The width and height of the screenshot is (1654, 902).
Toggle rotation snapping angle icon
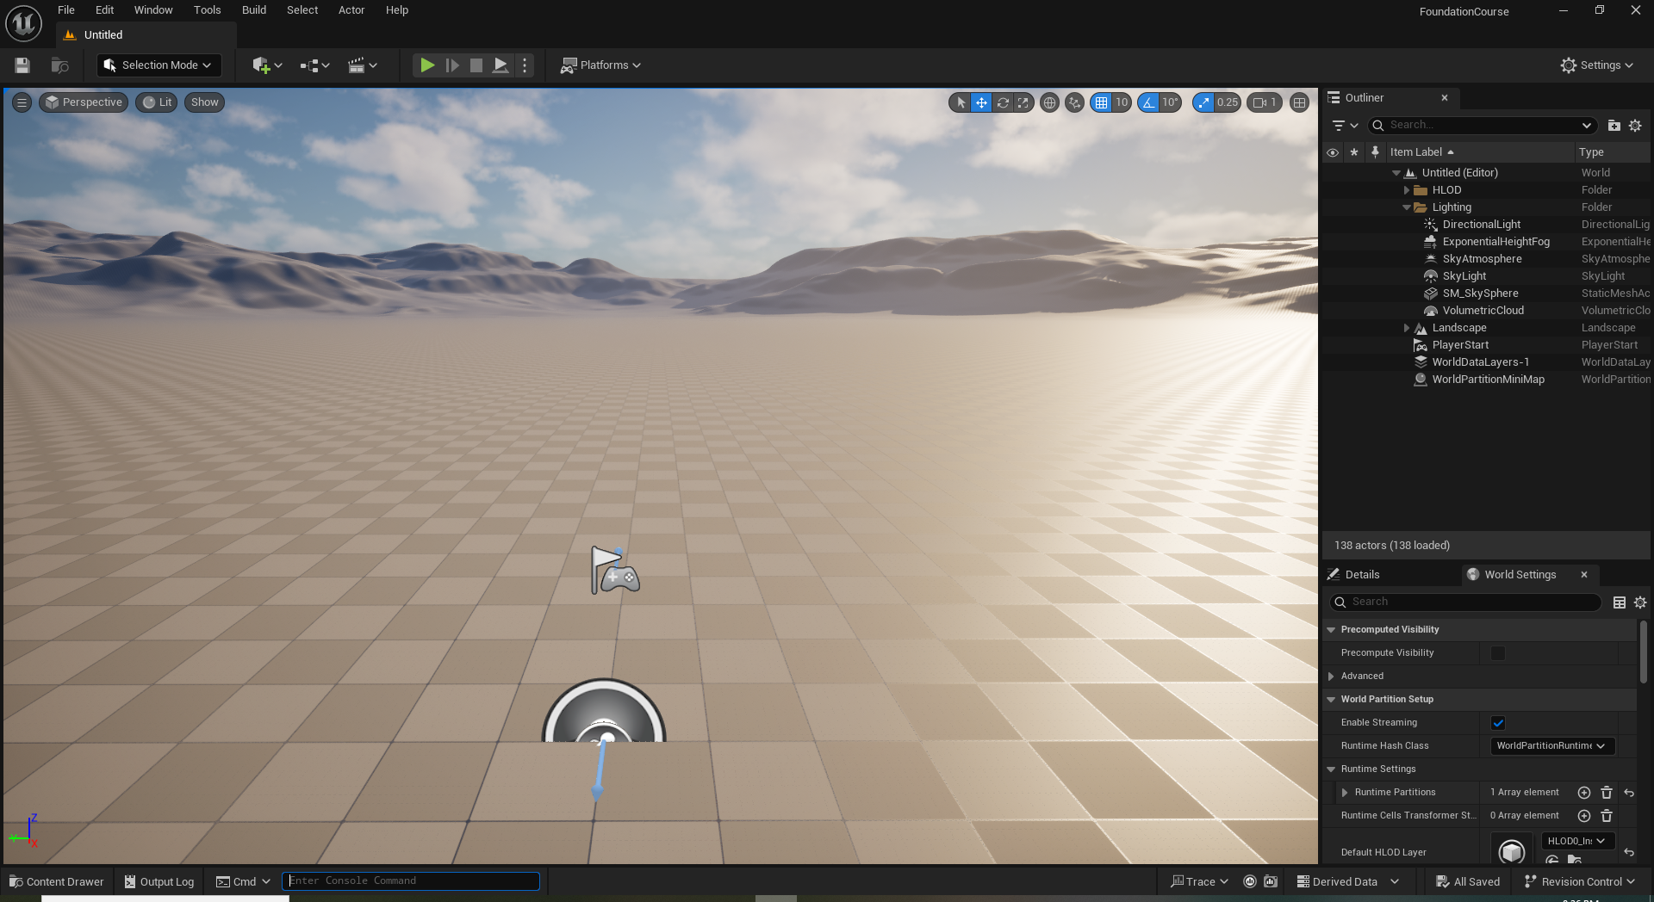[x=1148, y=102]
